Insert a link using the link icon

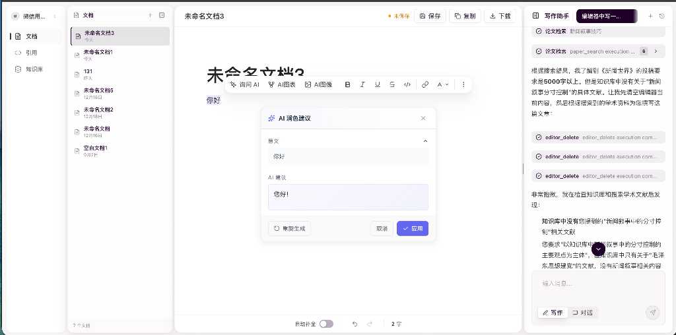click(x=425, y=84)
